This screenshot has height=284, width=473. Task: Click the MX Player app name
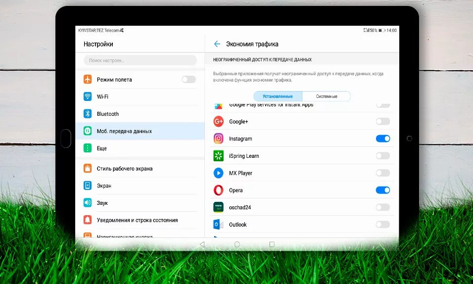click(240, 173)
